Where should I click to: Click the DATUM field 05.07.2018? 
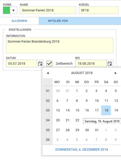tap(22, 64)
